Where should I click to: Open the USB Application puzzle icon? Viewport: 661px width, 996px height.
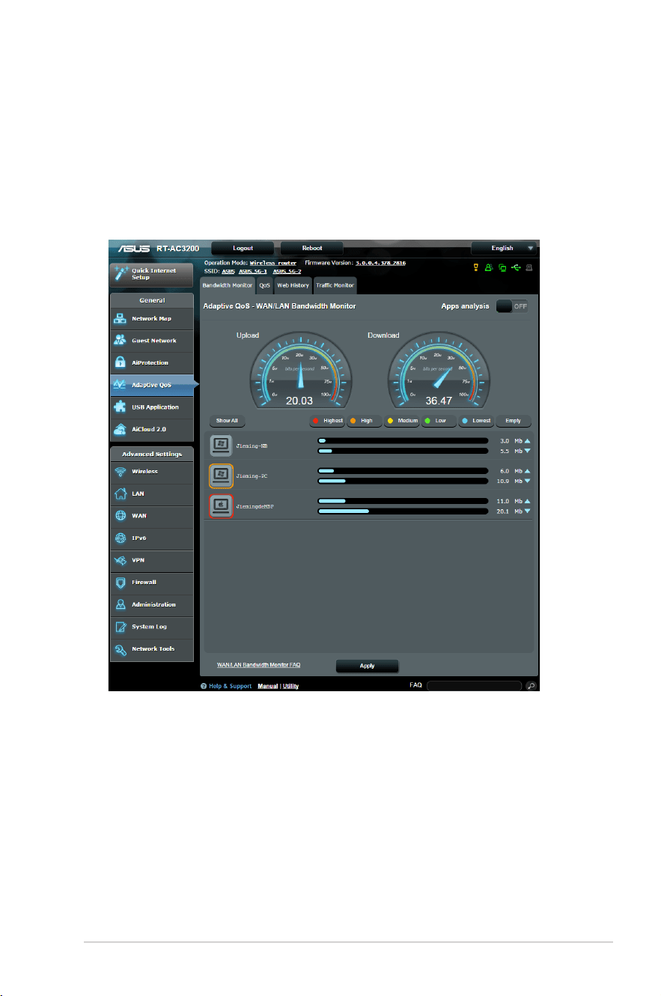121,407
